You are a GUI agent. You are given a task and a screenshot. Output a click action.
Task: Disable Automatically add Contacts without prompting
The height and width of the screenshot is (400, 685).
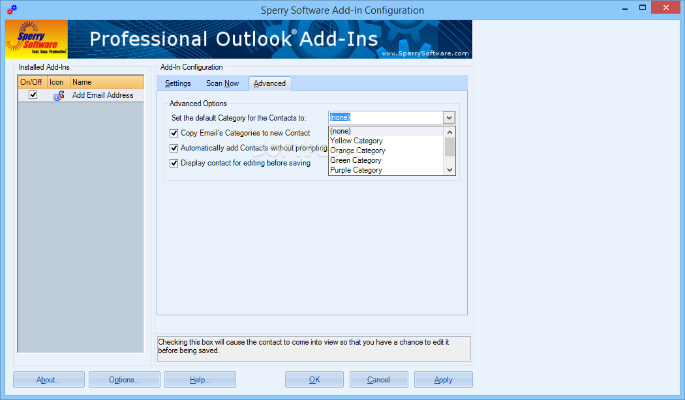174,148
